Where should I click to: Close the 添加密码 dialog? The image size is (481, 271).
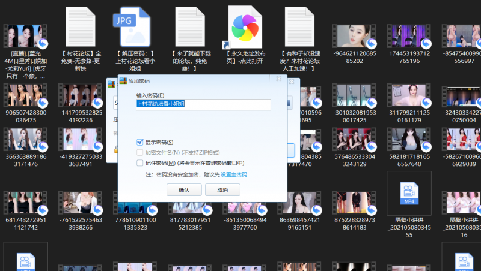pos(279,80)
